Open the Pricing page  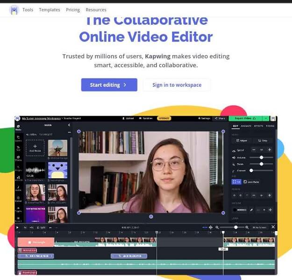tap(73, 10)
